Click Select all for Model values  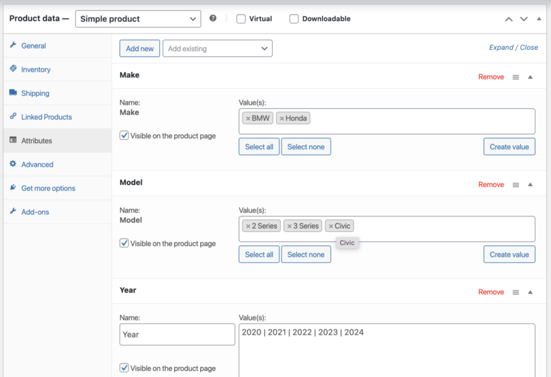tap(259, 255)
